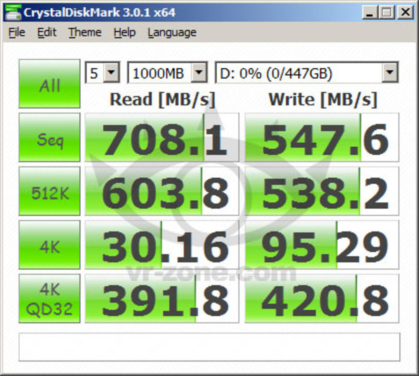
Task: Open the Language menu
Action: (172, 33)
